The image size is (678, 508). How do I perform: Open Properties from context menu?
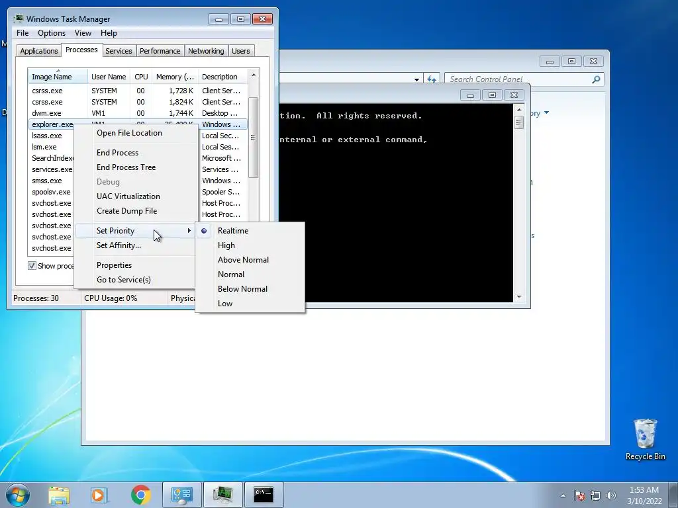coord(114,265)
